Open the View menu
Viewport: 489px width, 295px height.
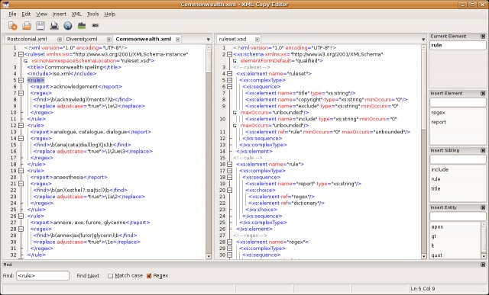pos(41,14)
